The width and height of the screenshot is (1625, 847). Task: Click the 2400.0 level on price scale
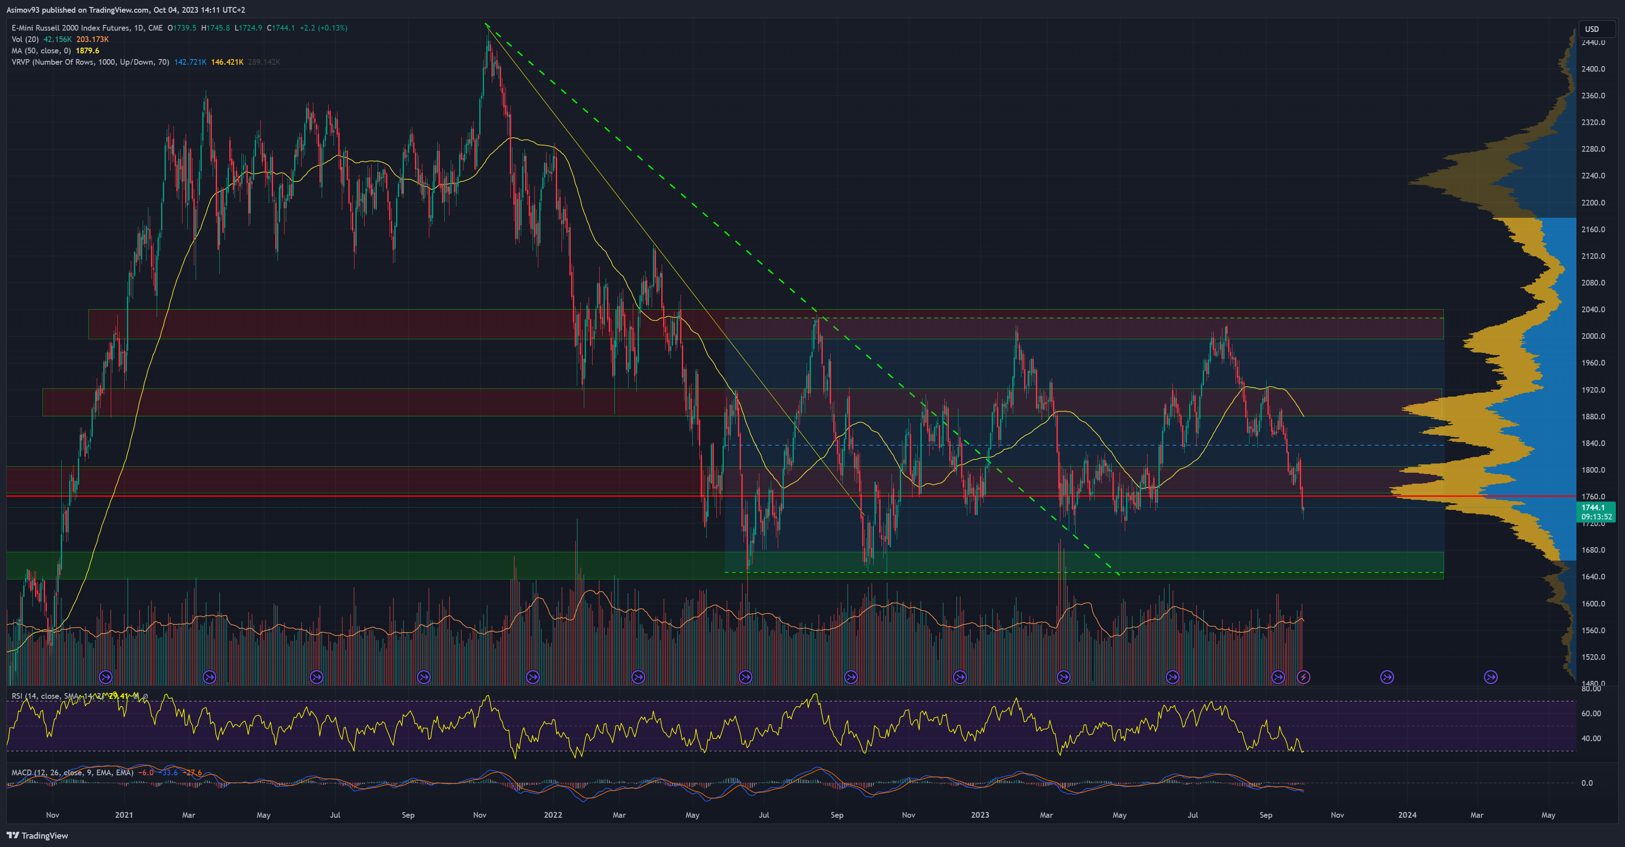pyautogui.click(x=1593, y=69)
